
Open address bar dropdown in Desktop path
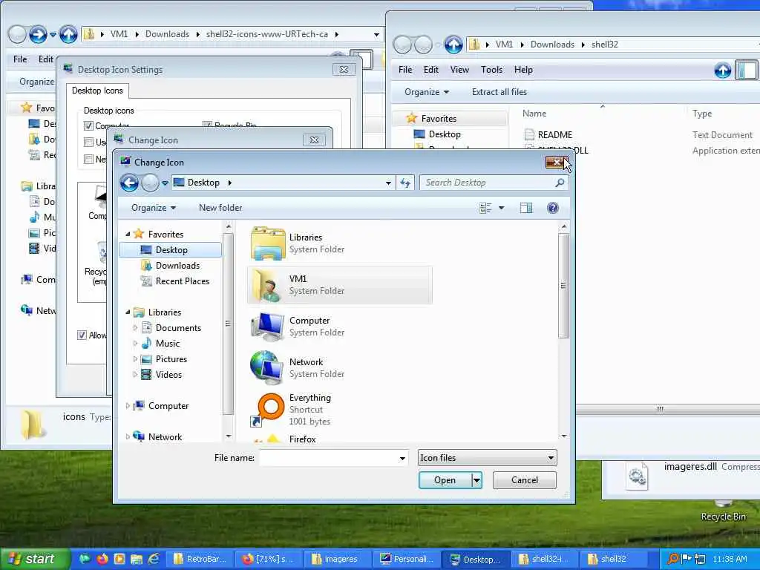point(388,183)
